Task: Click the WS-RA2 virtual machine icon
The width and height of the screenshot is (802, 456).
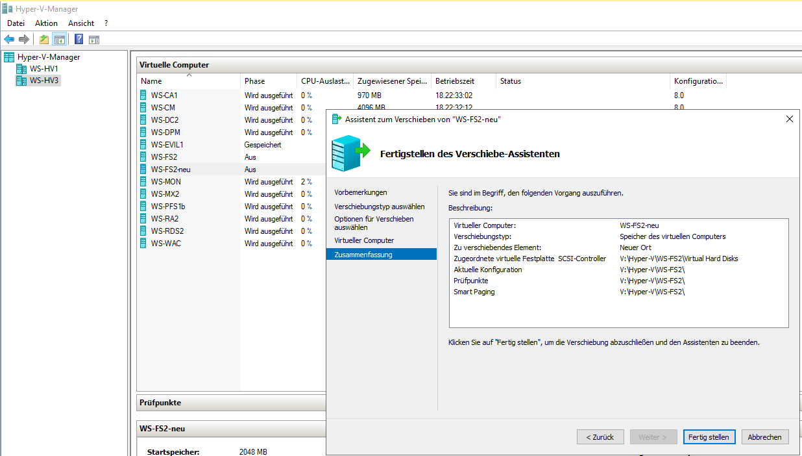Action: [x=143, y=219]
